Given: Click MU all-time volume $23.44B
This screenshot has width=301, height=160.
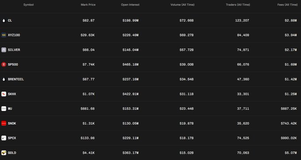Looking at the screenshot, I should click(x=187, y=109).
